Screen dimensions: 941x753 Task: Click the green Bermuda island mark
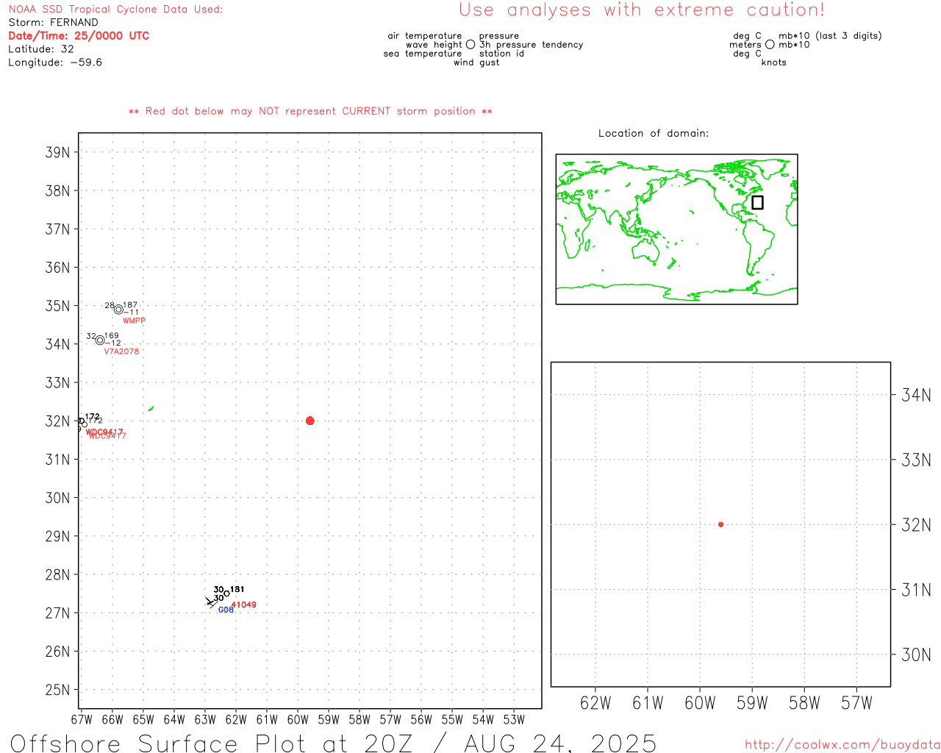coord(151,408)
